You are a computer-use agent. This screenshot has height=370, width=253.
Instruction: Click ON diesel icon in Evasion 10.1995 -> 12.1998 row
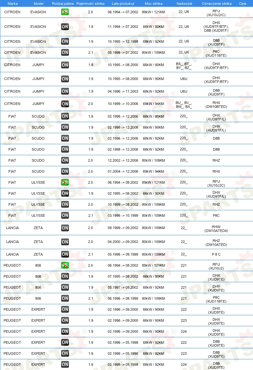pyautogui.click(x=65, y=41)
